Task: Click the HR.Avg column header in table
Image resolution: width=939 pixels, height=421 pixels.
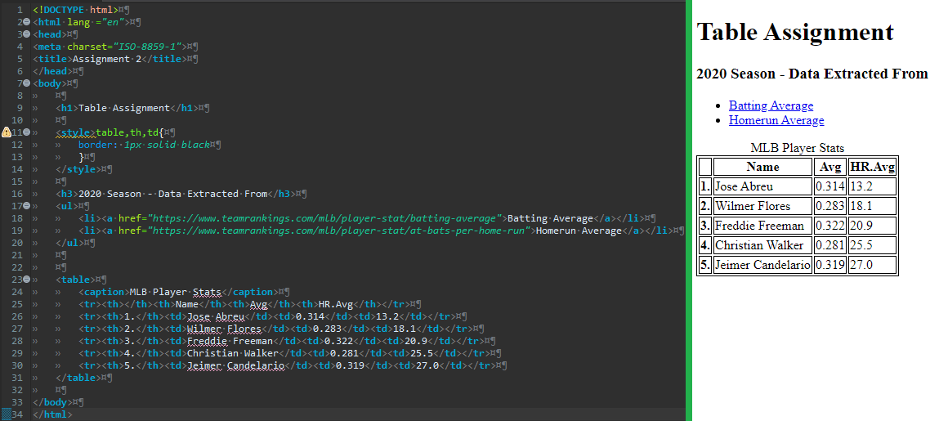Action: tap(872, 167)
